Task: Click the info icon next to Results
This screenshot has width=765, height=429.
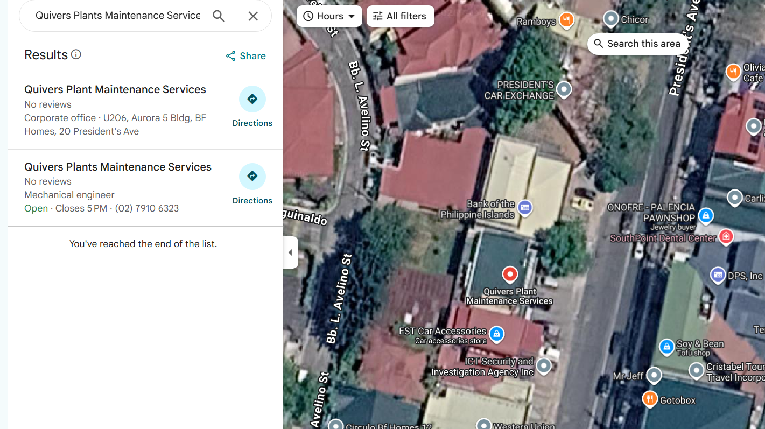Action: pyautogui.click(x=76, y=54)
